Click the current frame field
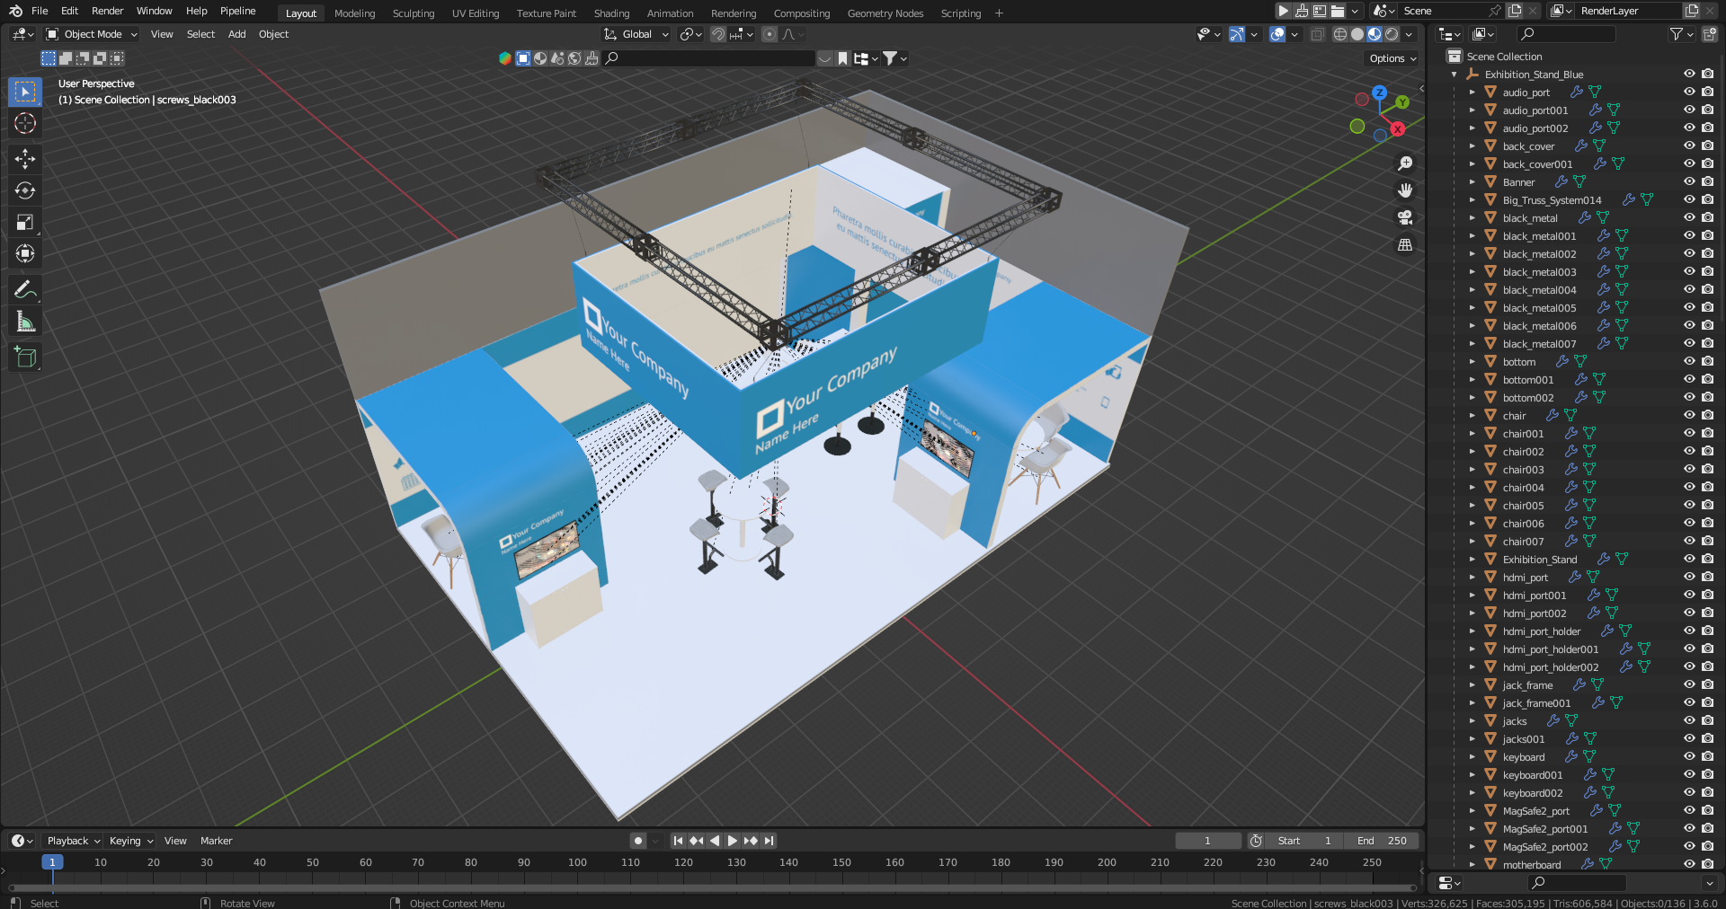Image resolution: width=1726 pixels, height=909 pixels. tap(1207, 841)
